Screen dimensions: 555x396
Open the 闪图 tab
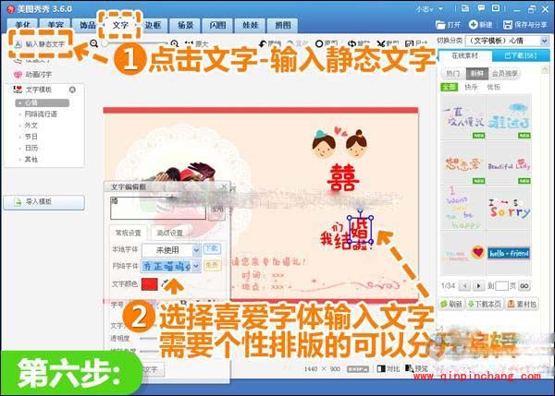click(217, 25)
